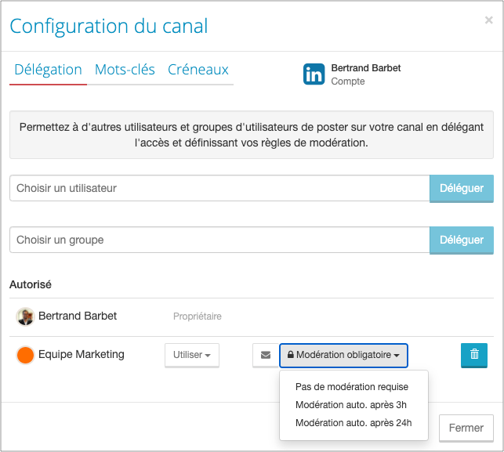This screenshot has width=504, height=452.
Task: Close the channel configuration dialog with X
Action: pos(488,20)
